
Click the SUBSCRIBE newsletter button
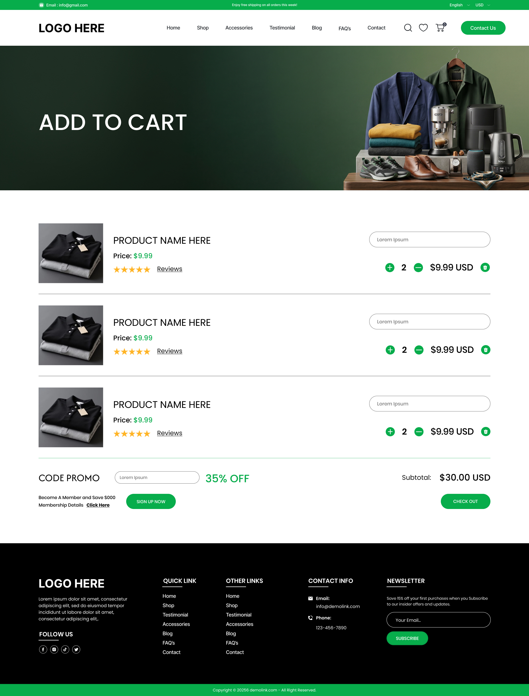coord(407,638)
